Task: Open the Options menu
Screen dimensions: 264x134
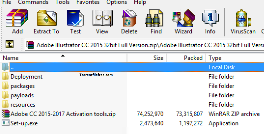Action: (x=117, y=2)
